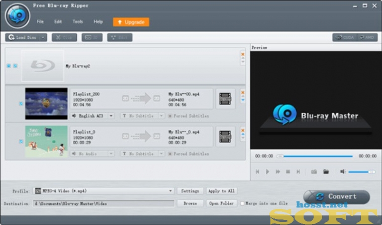The width and height of the screenshot is (382, 225).
Task: Open No Subtitle dropdown for Playlist_0
Action: 161,154
